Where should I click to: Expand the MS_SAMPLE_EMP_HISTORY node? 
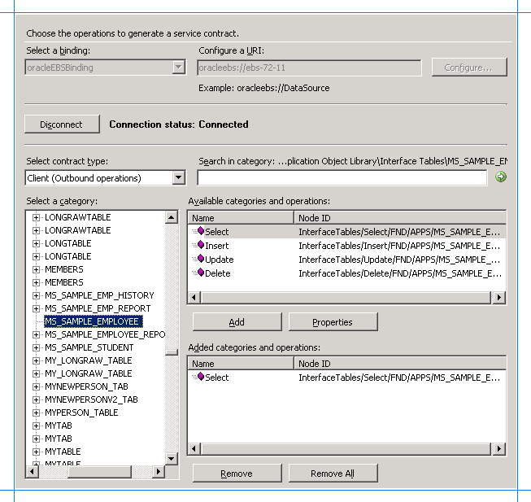coord(36,295)
